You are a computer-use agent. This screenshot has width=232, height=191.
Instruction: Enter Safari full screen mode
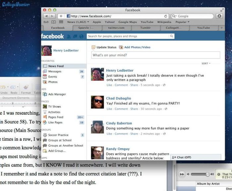(222, 10)
